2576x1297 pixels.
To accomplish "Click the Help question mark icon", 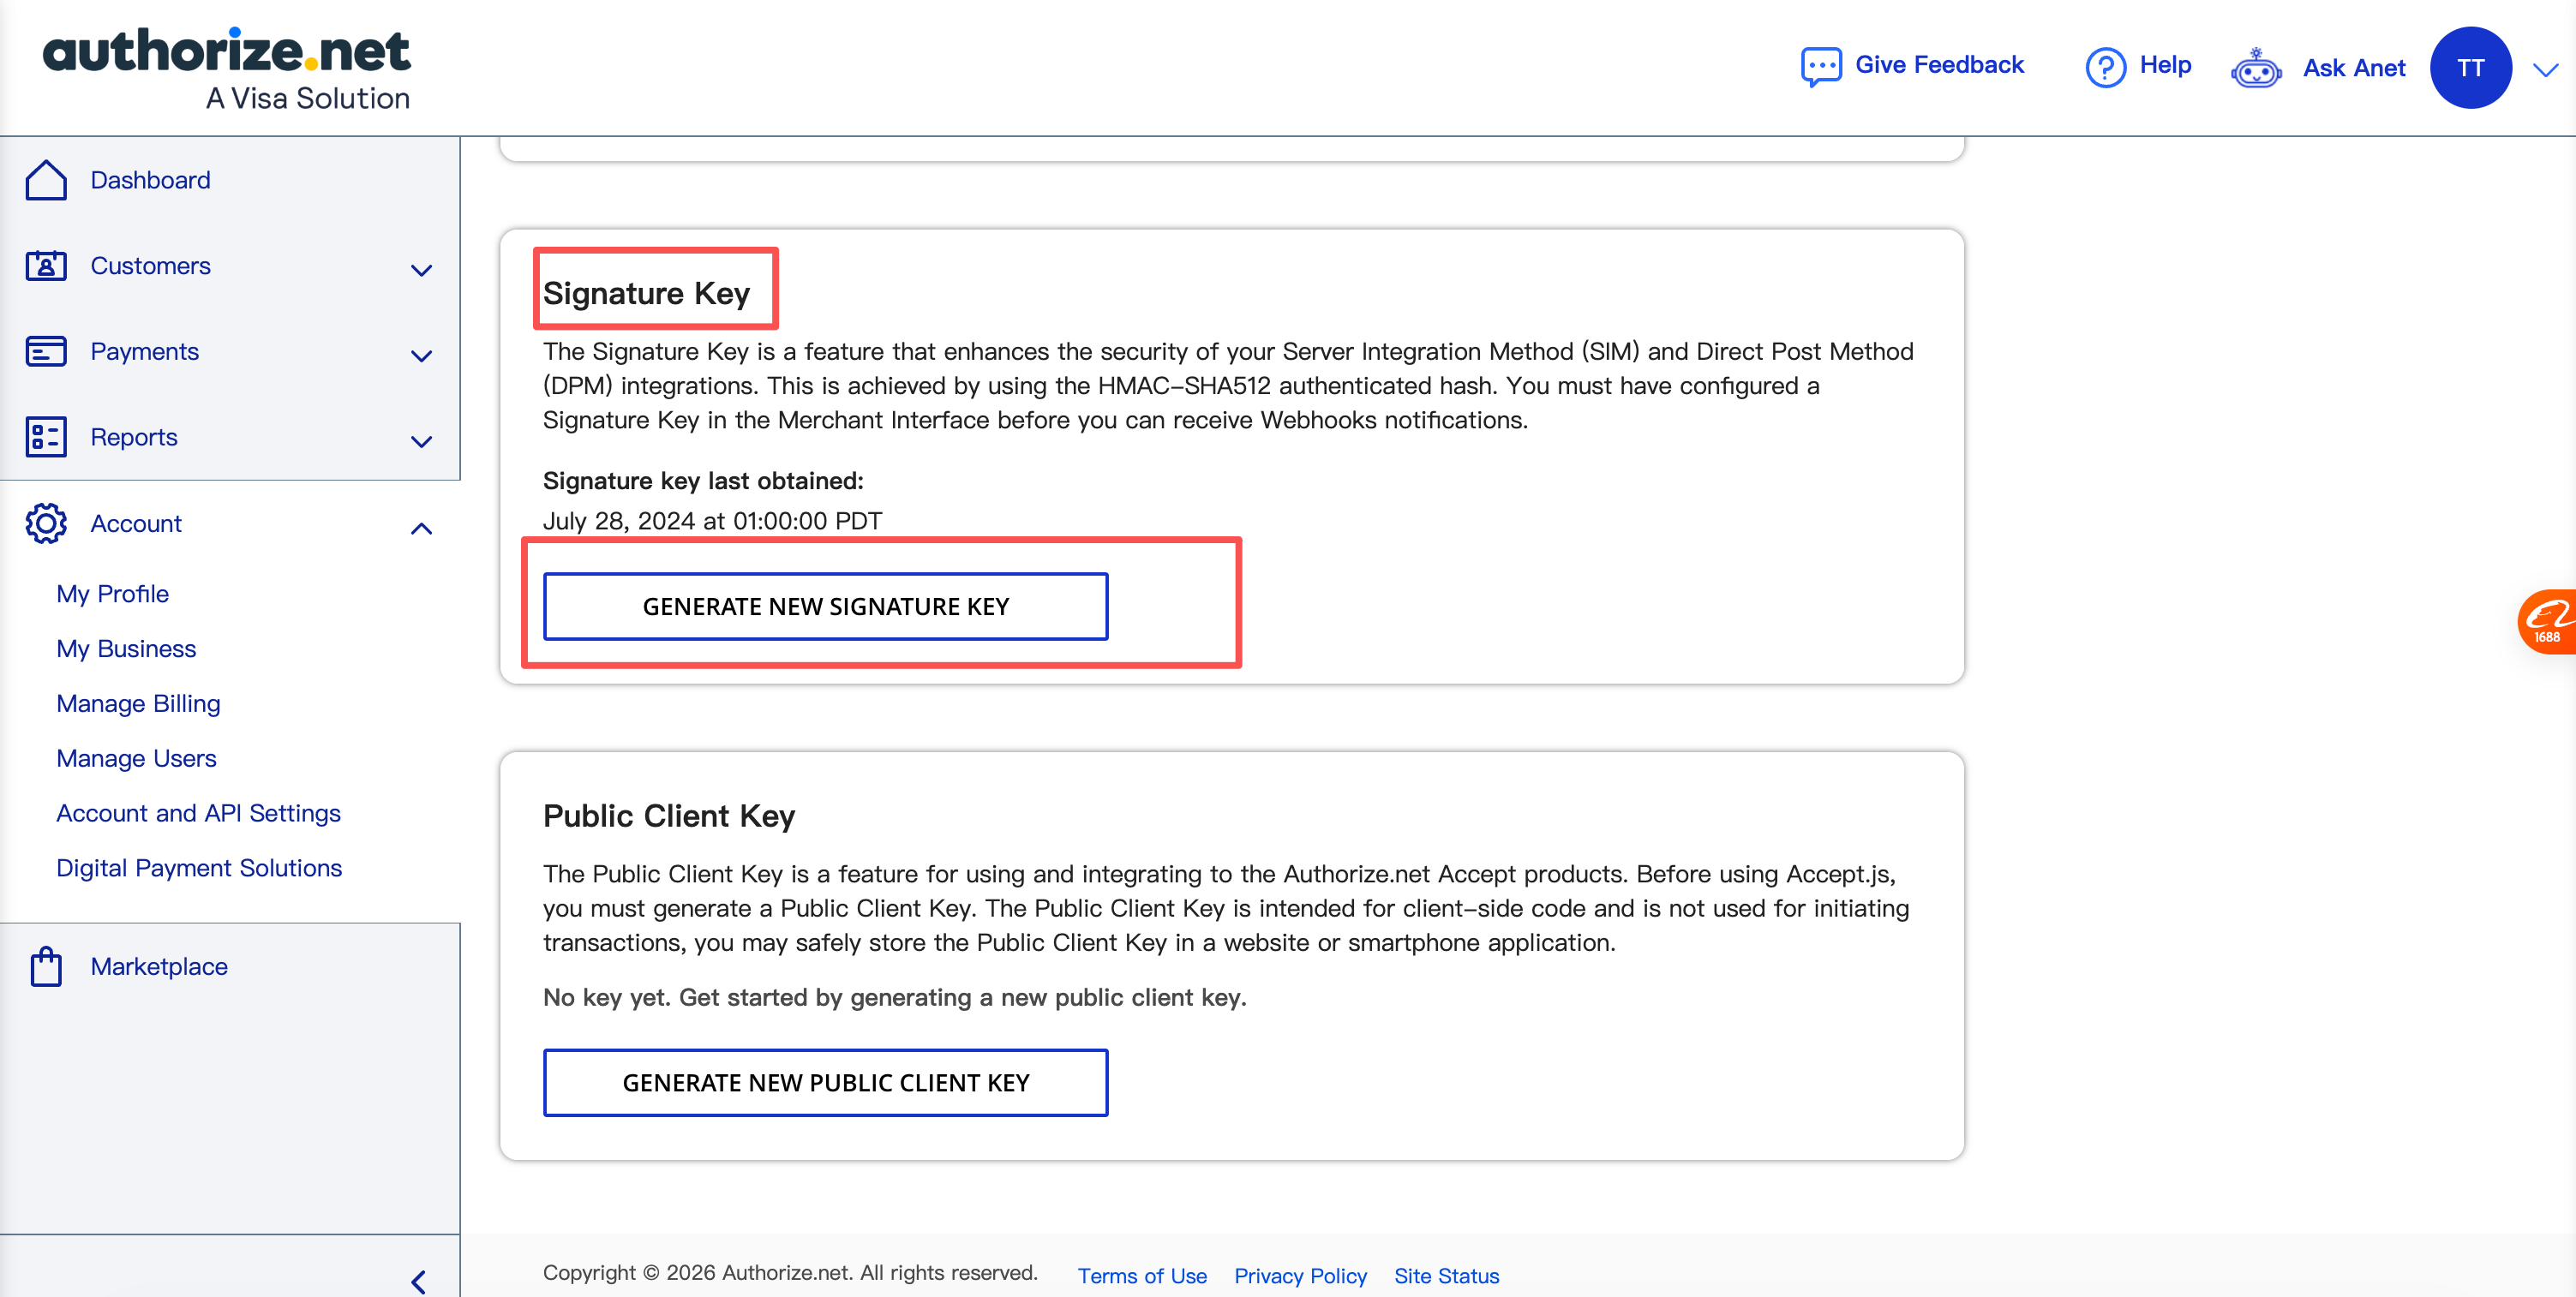I will click(2105, 67).
